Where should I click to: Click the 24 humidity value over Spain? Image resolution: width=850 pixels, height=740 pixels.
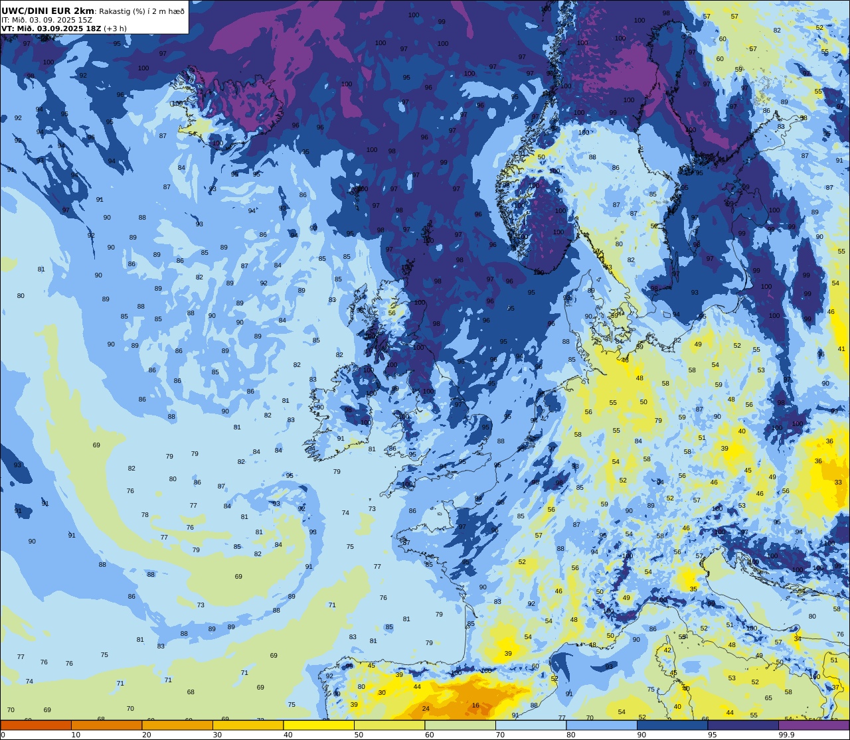point(426,709)
